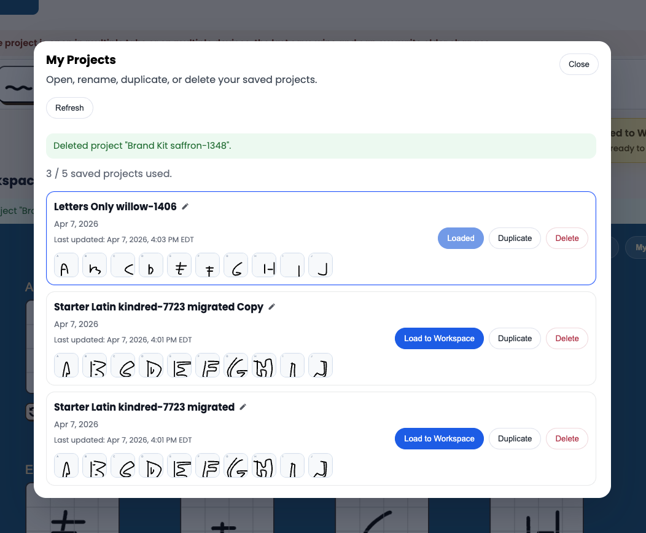The width and height of the screenshot is (646, 533).
Task: Delete "Starter Latin kindred-7723 migrated"
Action: (x=566, y=438)
